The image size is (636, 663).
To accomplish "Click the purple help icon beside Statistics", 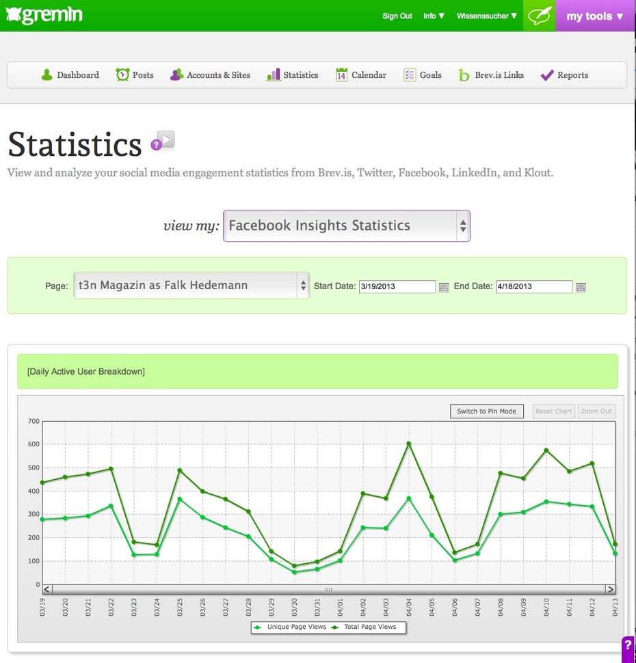I will (x=156, y=145).
